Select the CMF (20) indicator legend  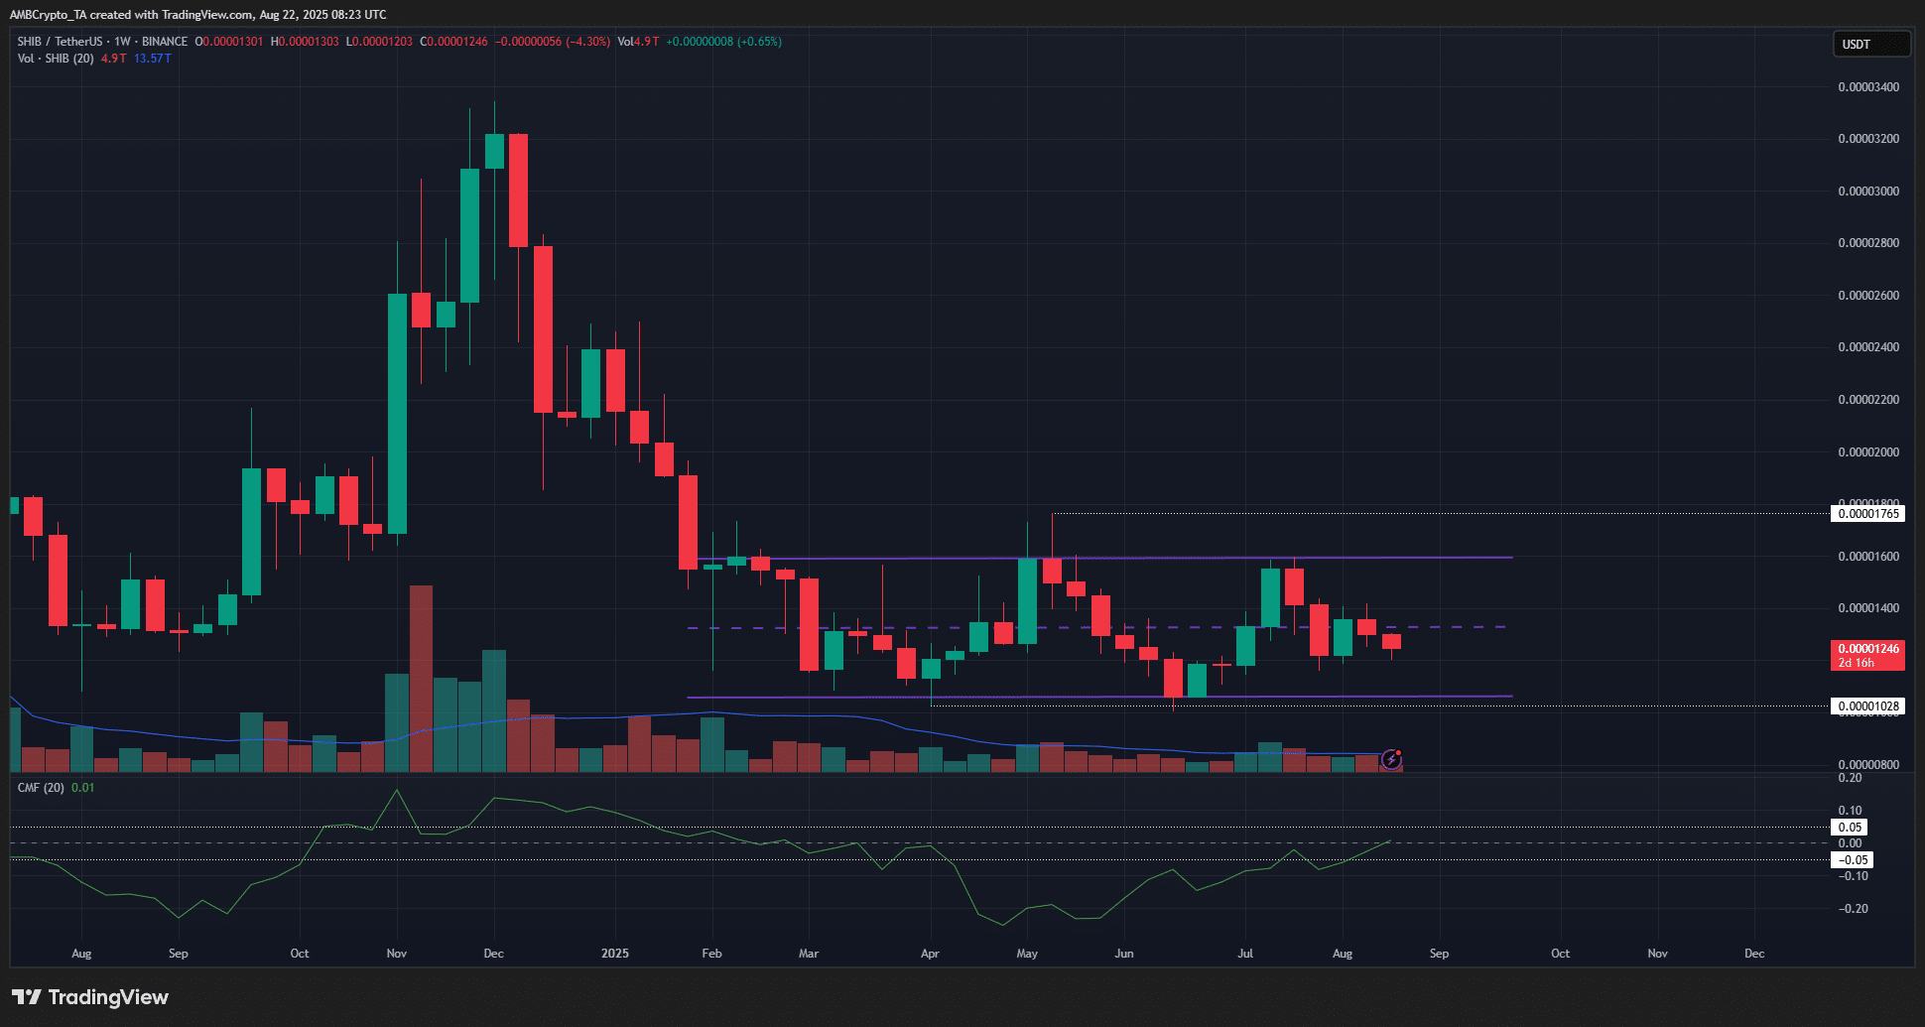coord(41,788)
